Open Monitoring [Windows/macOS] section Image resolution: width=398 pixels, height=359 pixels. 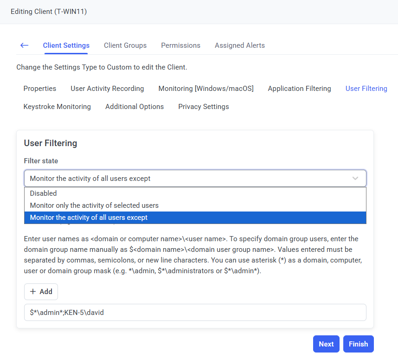[x=206, y=89]
